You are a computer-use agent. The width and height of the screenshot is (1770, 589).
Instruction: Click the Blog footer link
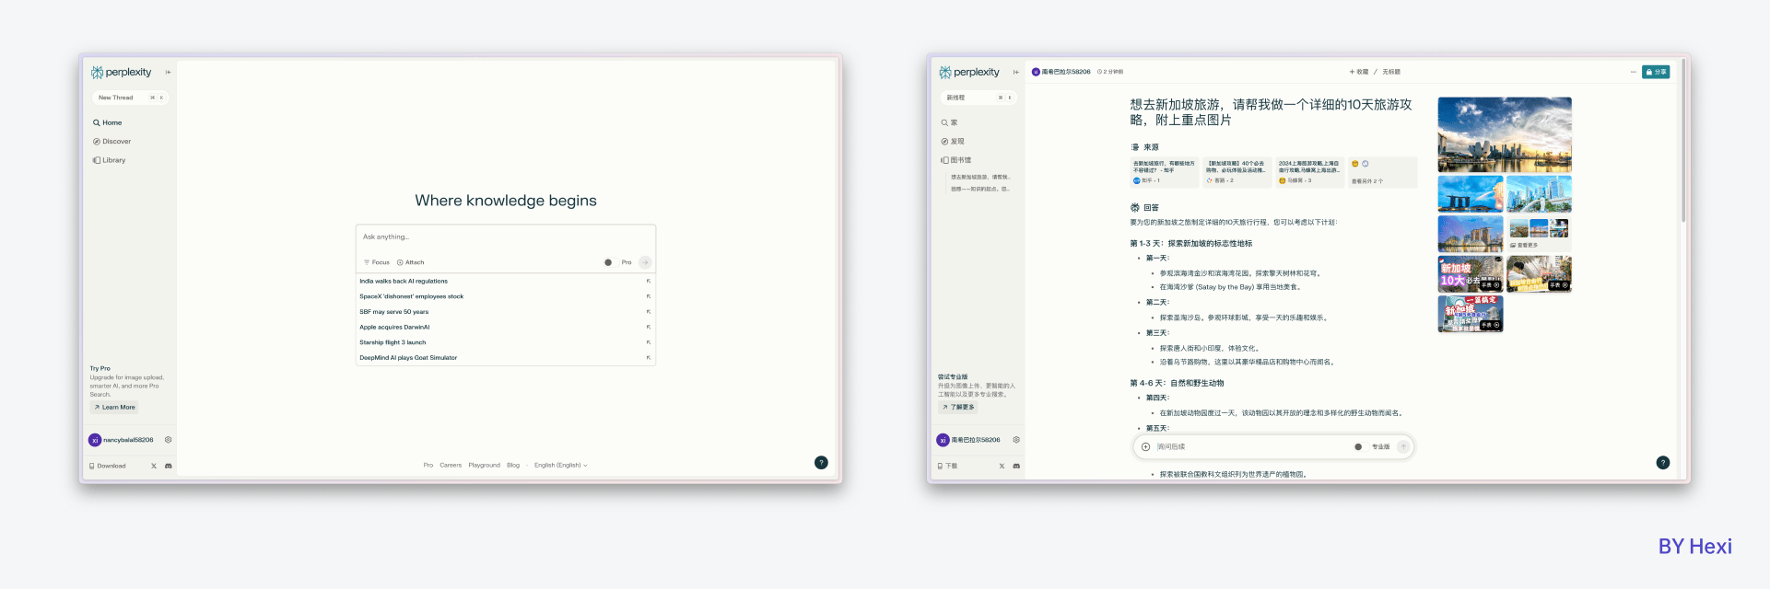(513, 466)
